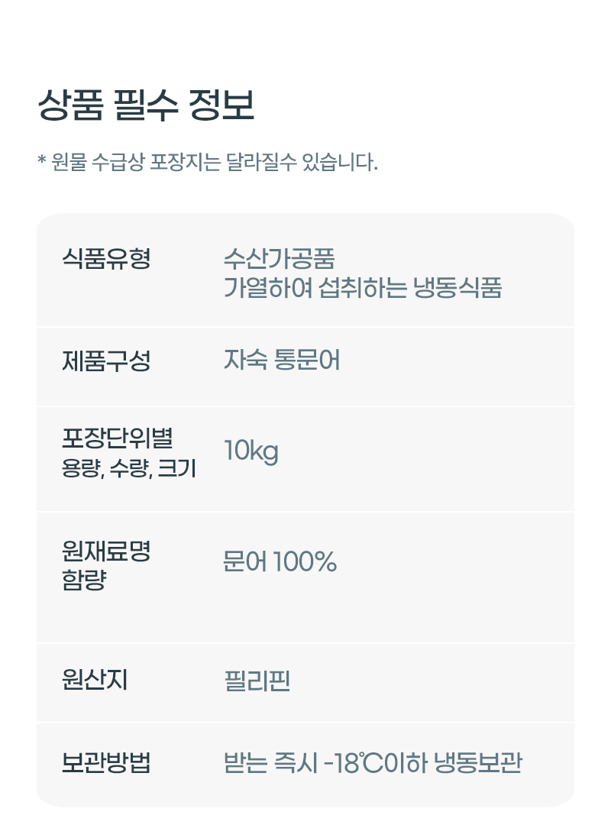Click the 보관방법 label
Viewport: 611px width, 815px height.
[x=106, y=762]
